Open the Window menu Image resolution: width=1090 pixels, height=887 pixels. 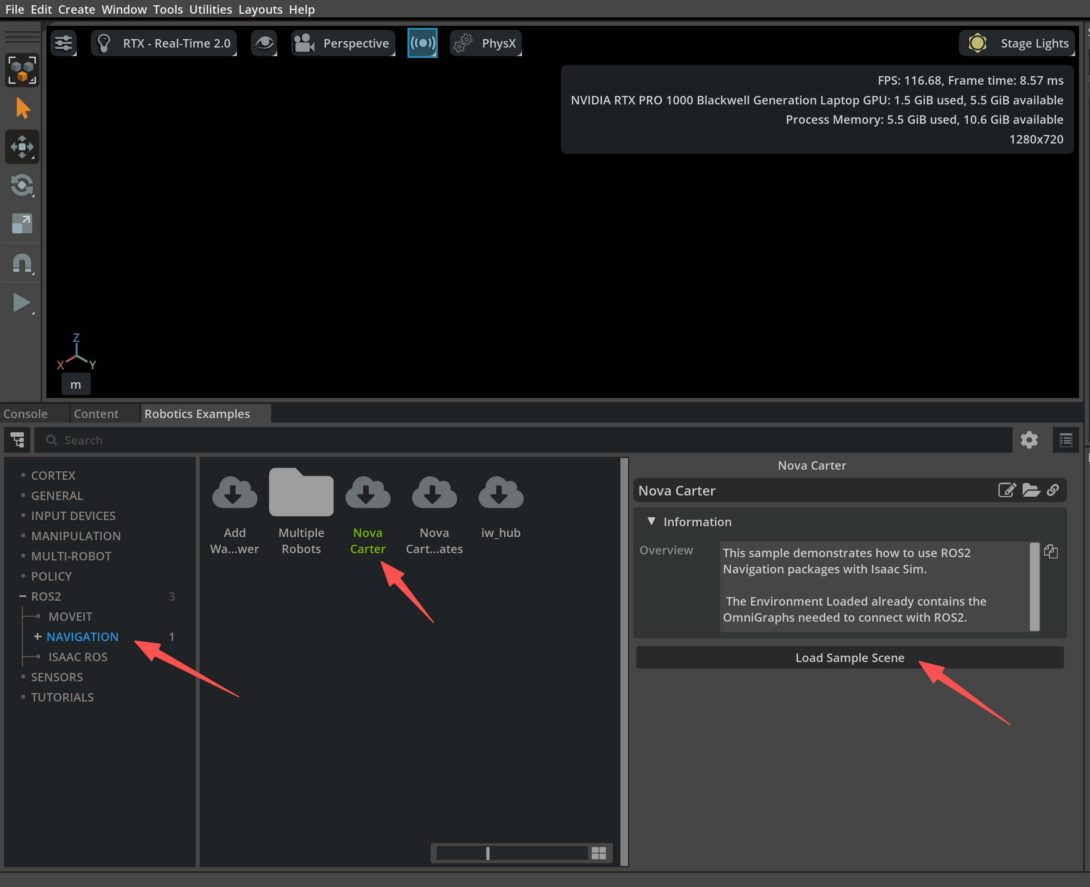(124, 9)
